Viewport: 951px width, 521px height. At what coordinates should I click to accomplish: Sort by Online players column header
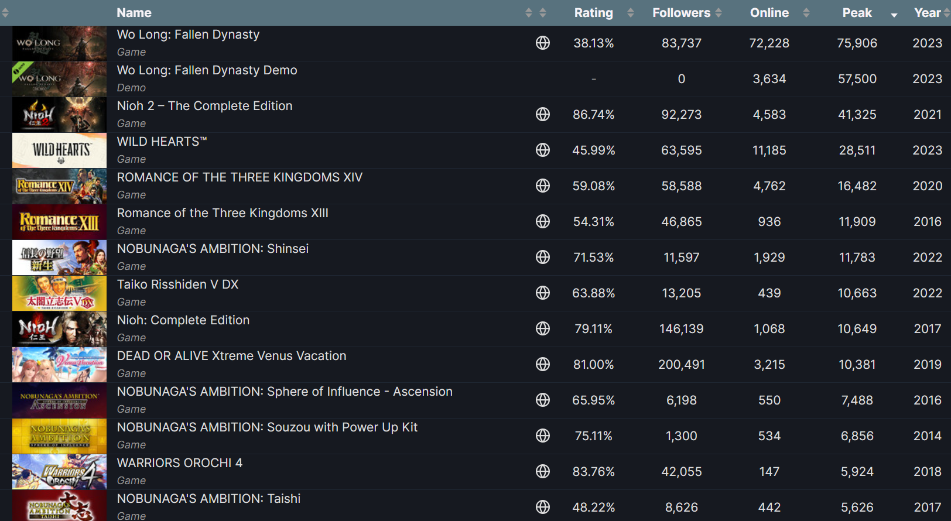point(769,13)
